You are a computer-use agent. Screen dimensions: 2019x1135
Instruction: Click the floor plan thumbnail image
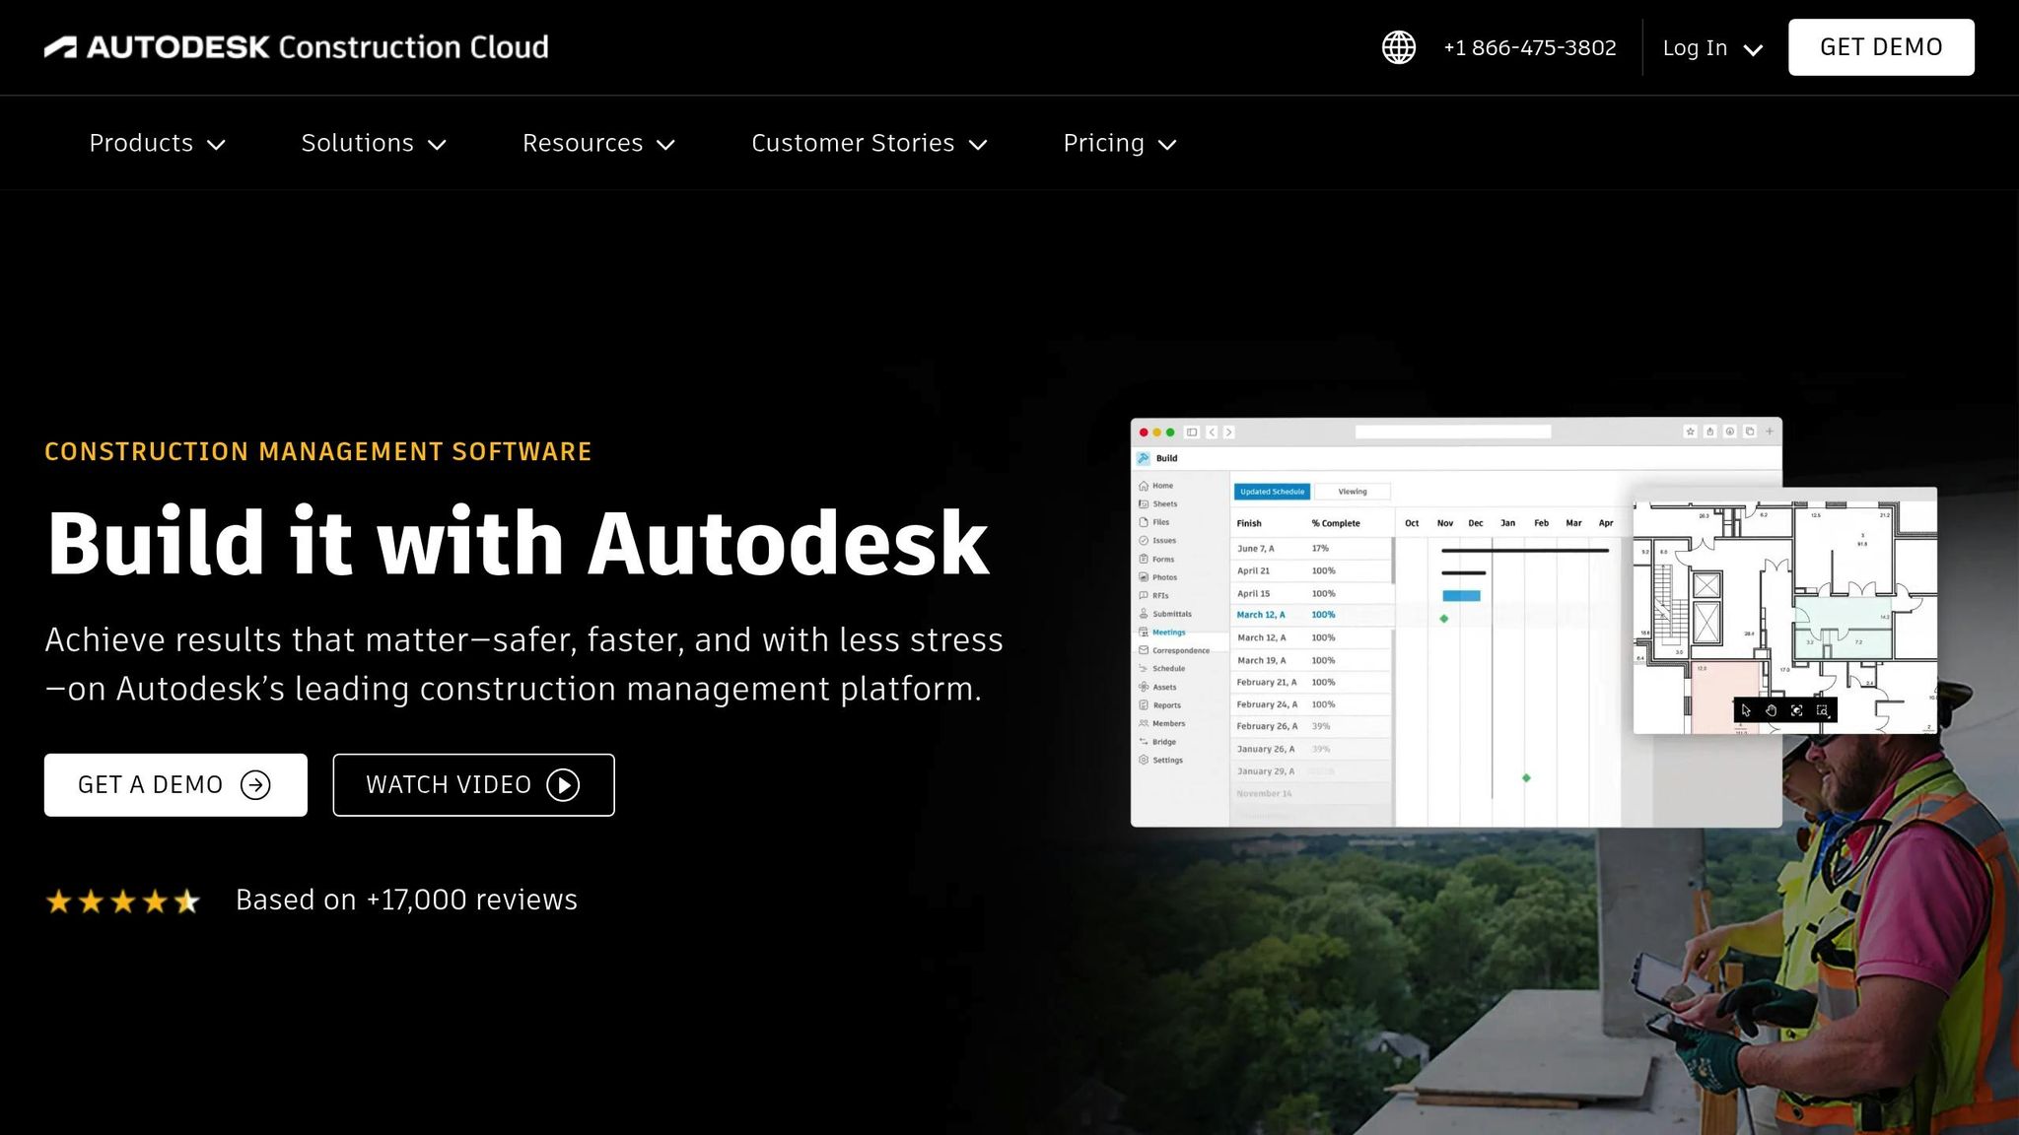[x=1784, y=611]
